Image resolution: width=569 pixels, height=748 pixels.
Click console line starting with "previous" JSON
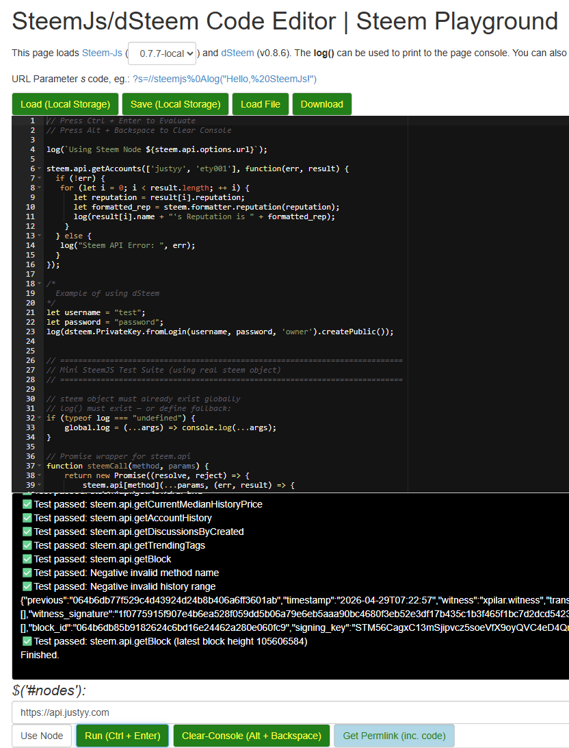(x=295, y=600)
